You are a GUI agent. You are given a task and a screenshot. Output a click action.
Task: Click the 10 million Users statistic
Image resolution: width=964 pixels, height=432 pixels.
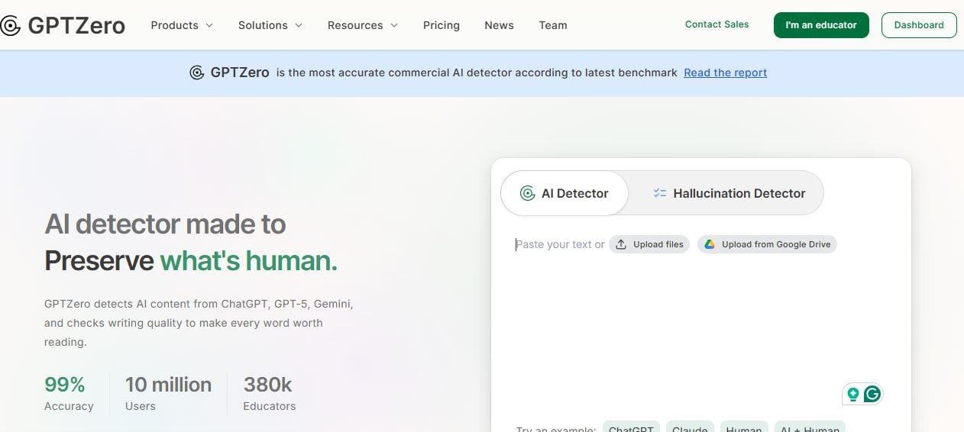pyautogui.click(x=168, y=394)
